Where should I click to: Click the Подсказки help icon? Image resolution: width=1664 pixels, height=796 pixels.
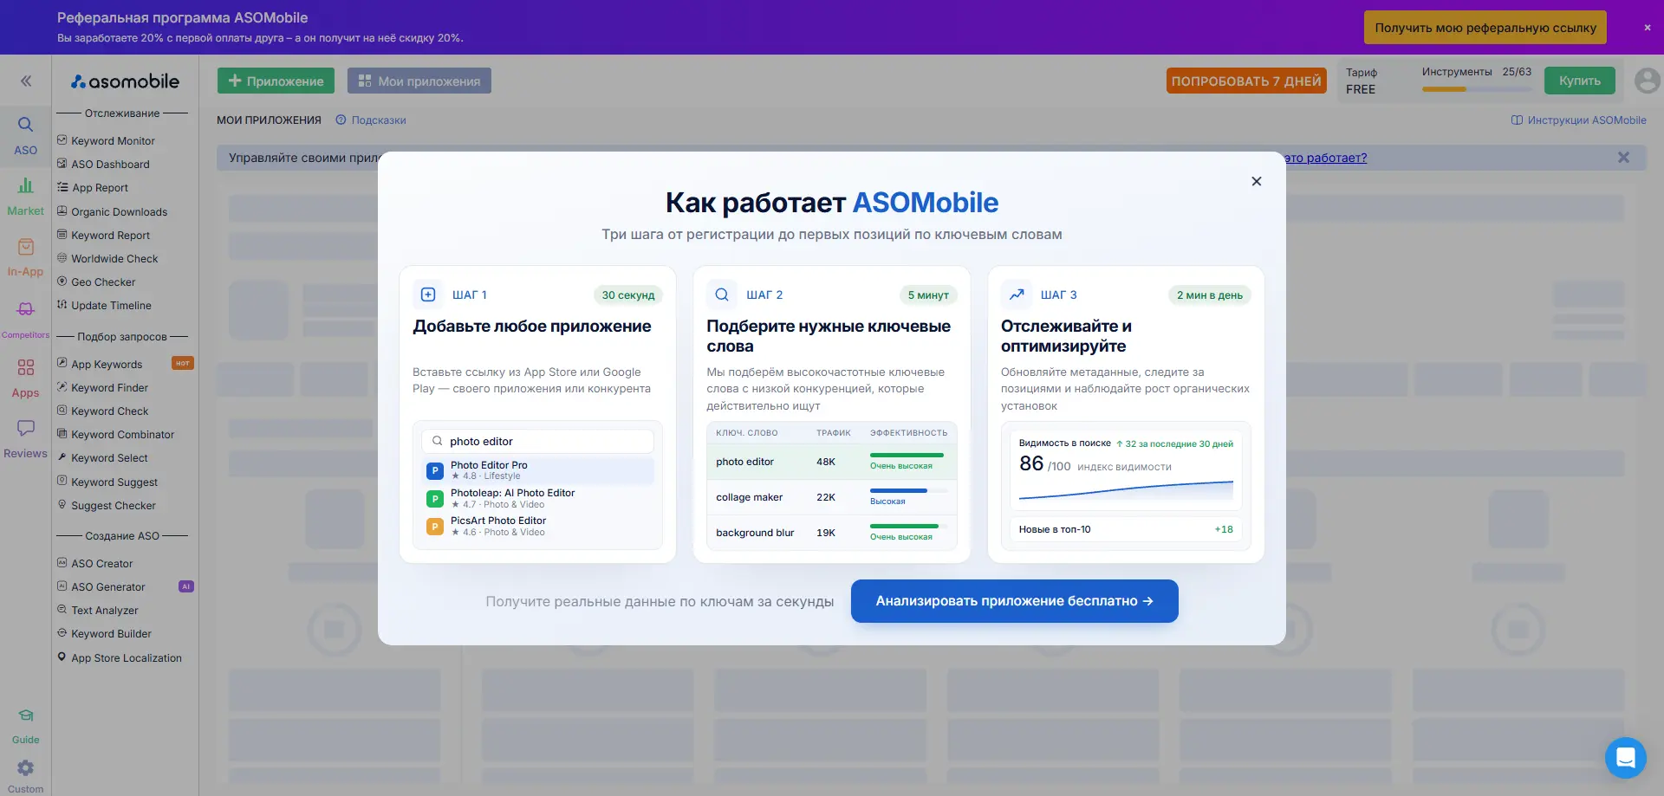[341, 120]
